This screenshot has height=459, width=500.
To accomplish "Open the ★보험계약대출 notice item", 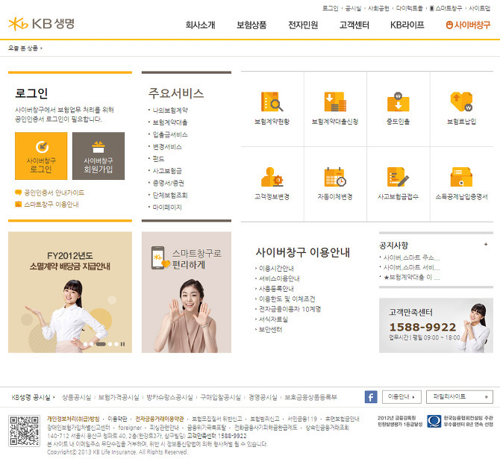I will 411,278.
